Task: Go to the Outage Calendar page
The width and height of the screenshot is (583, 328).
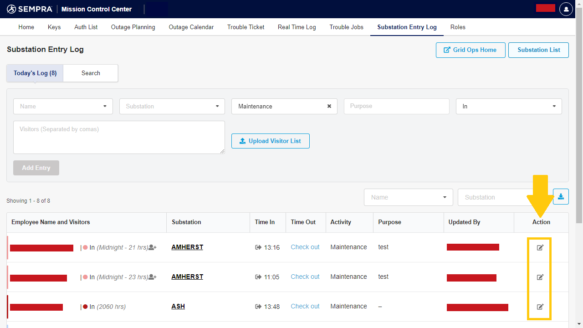Action: pos(191,27)
